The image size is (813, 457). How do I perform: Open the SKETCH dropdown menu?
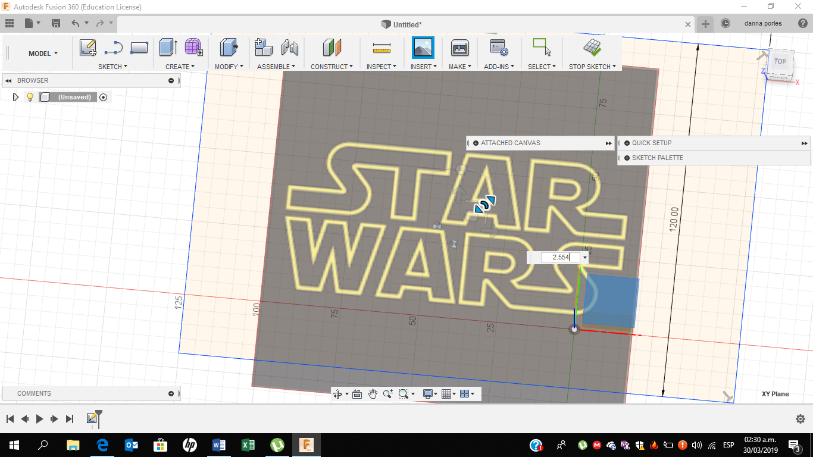(x=113, y=67)
